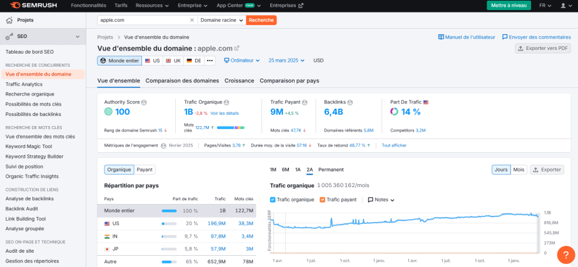This screenshot has width=578, height=267.
Task: Click the Envoyer des commentaires chat icon
Action: [505, 37]
